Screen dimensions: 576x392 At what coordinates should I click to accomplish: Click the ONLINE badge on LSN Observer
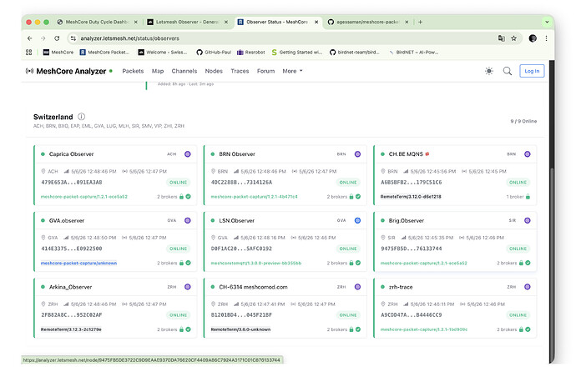[x=348, y=249]
